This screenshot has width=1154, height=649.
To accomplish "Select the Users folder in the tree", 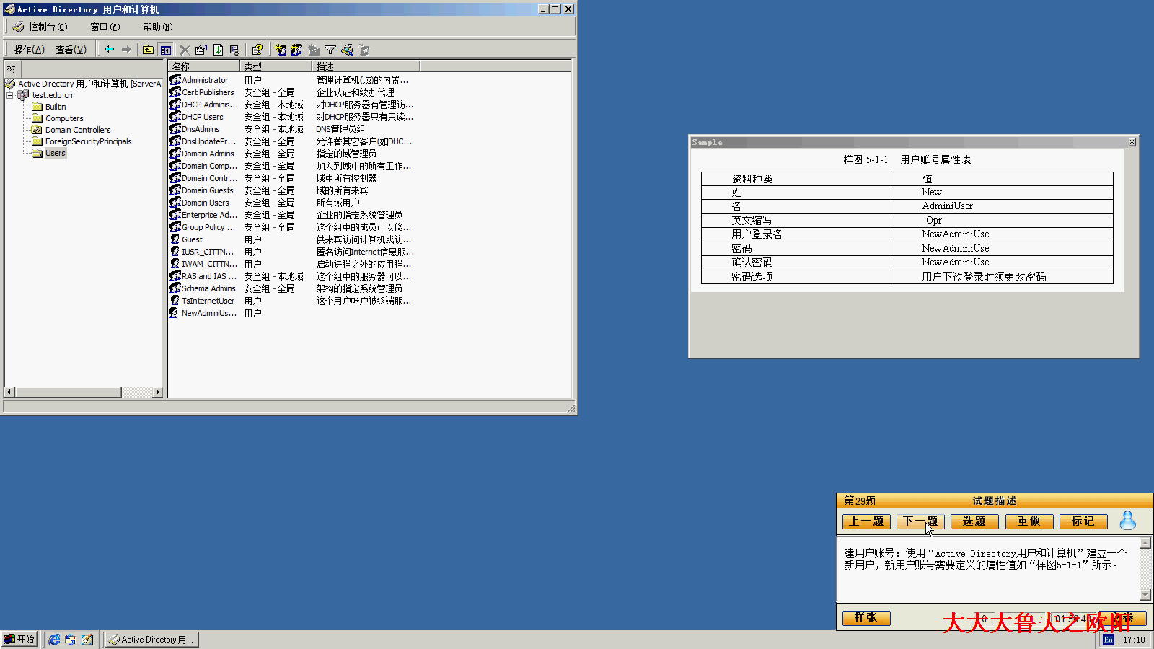I will [x=56, y=153].
